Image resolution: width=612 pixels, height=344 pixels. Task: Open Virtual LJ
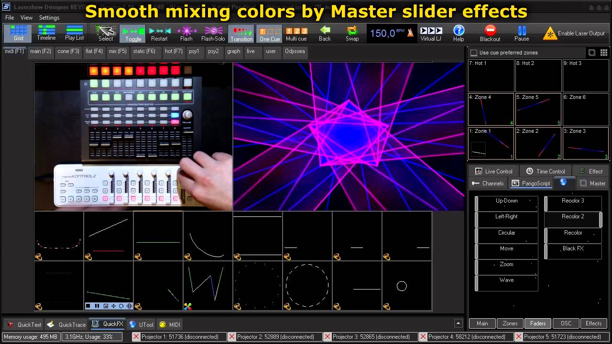[x=431, y=33]
